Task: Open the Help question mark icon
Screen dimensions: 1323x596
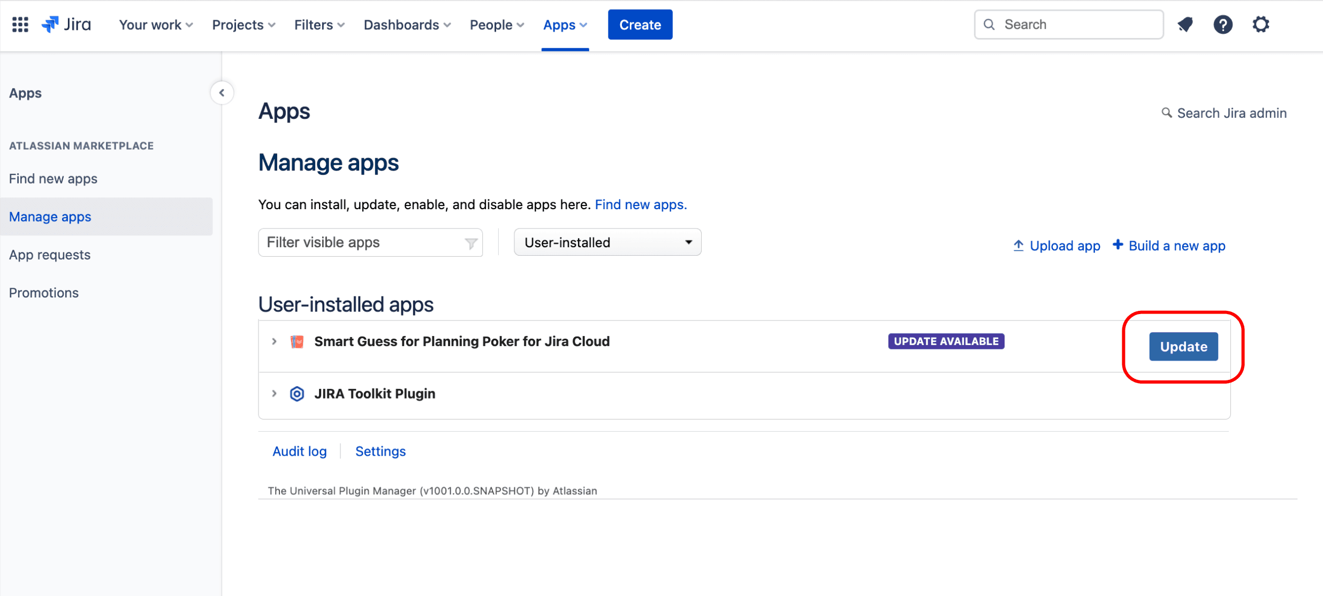Action: click(x=1223, y=25)
